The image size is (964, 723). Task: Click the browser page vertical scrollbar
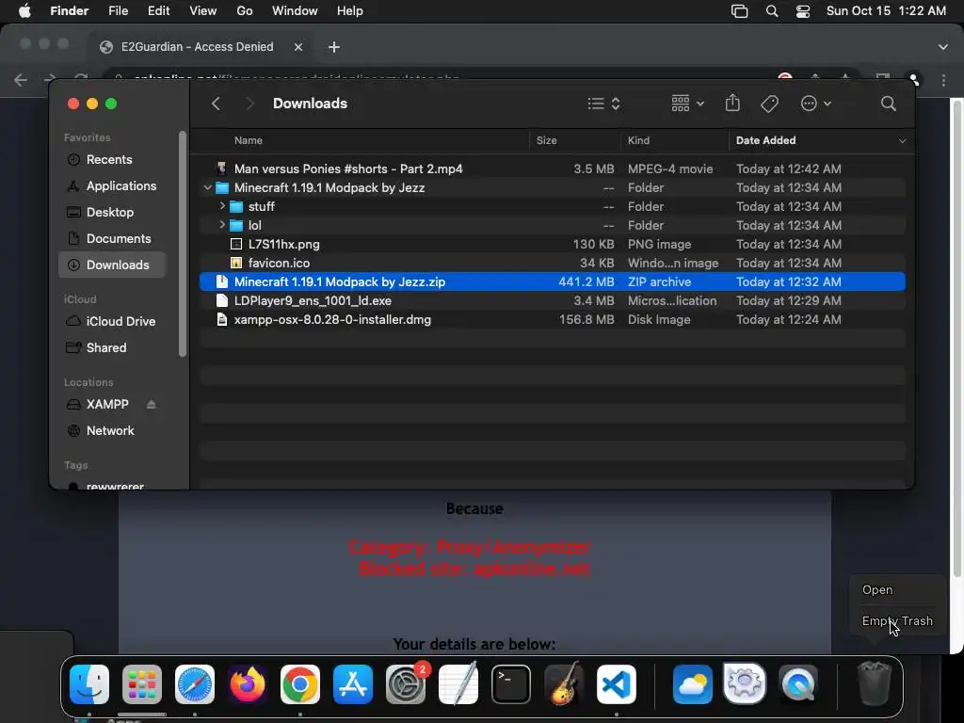tap(956, 338)
